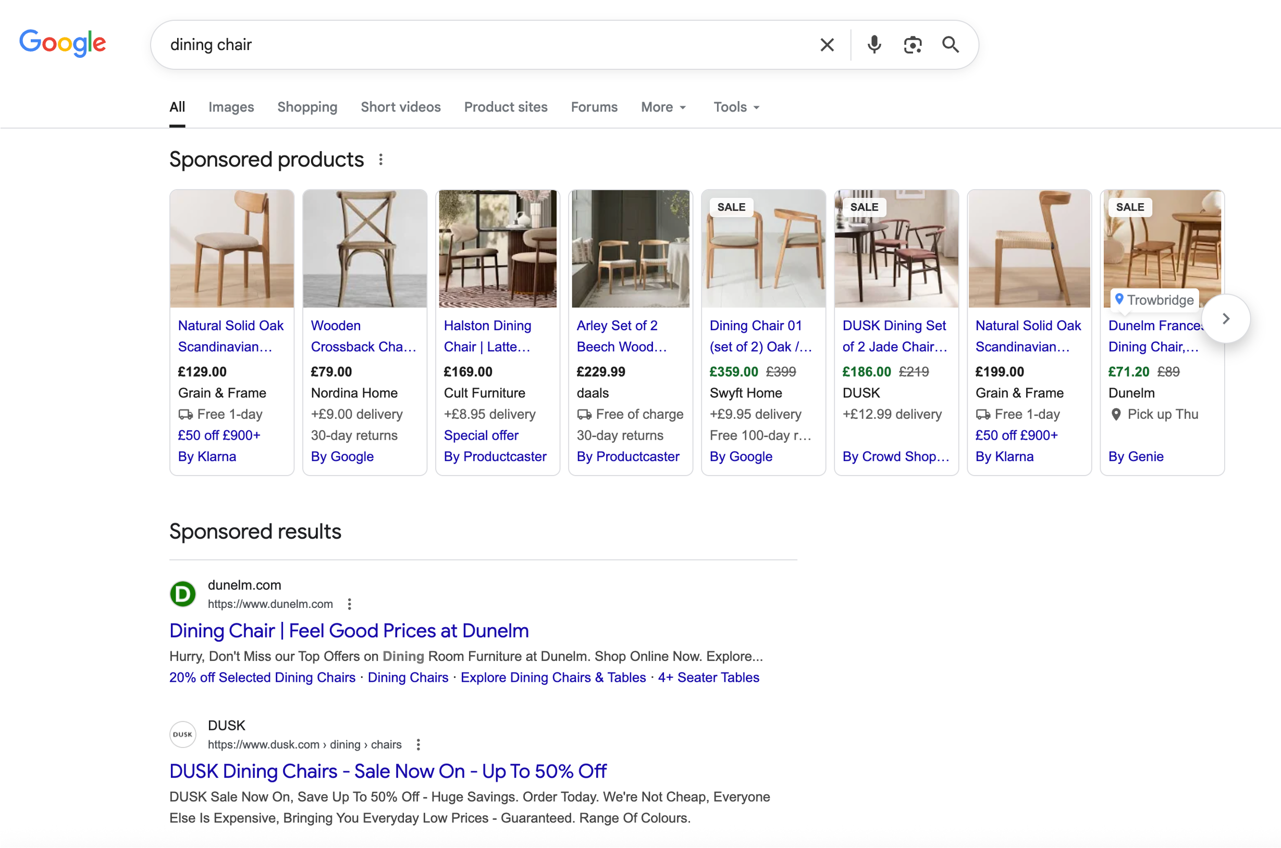
Task: Expand the More dropdown
Action: [x=663, y=107]
